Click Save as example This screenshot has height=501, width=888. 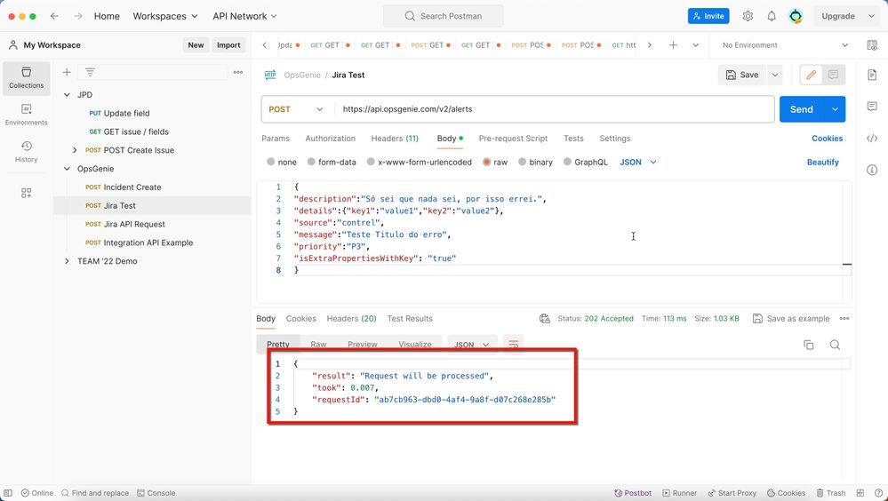pos(790,319)
